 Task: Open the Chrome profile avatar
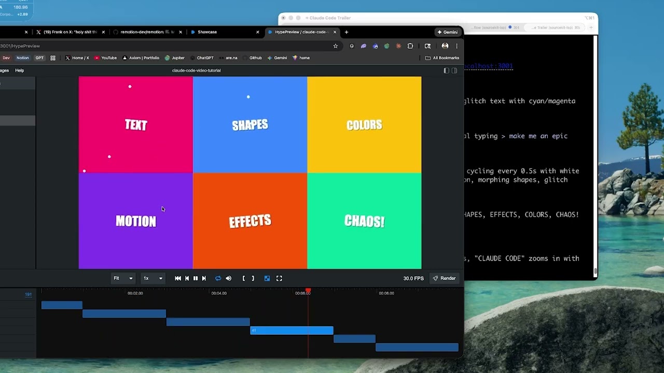point(445,46)
